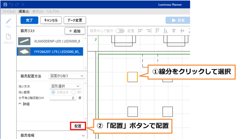Viewport: 237px width, 139px height.
Task: Open the 編集(E) menu
Action: pos(24,11)
